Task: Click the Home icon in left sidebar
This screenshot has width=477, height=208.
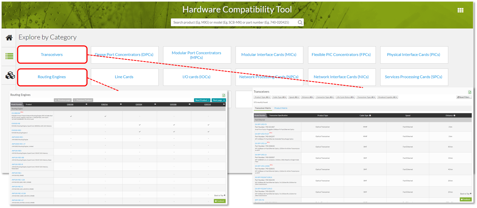Action: 9,38
